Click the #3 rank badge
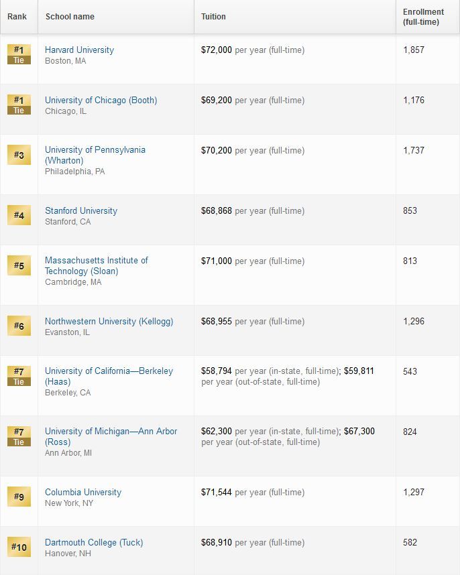Screen dimensions: 460x575 pyautogui.click(x=19, y=155)
